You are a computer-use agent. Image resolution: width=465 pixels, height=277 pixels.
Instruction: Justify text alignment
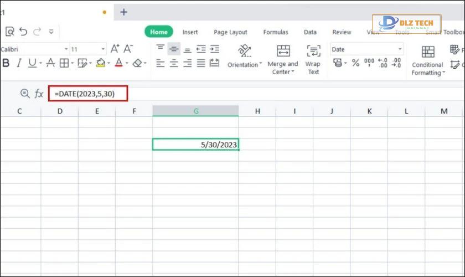click(x=201, y=63)
